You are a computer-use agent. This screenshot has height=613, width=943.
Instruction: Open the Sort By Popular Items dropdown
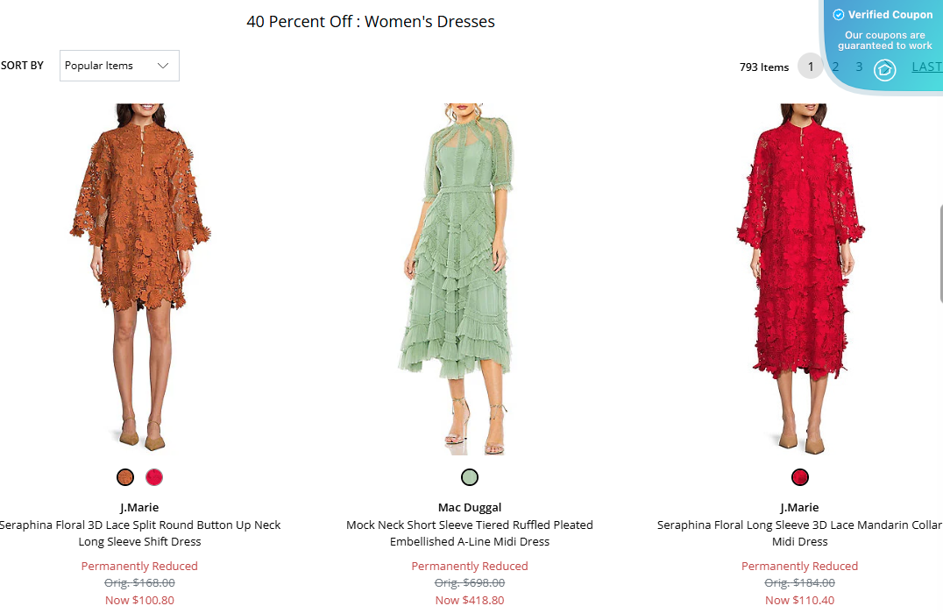point(119,66)
